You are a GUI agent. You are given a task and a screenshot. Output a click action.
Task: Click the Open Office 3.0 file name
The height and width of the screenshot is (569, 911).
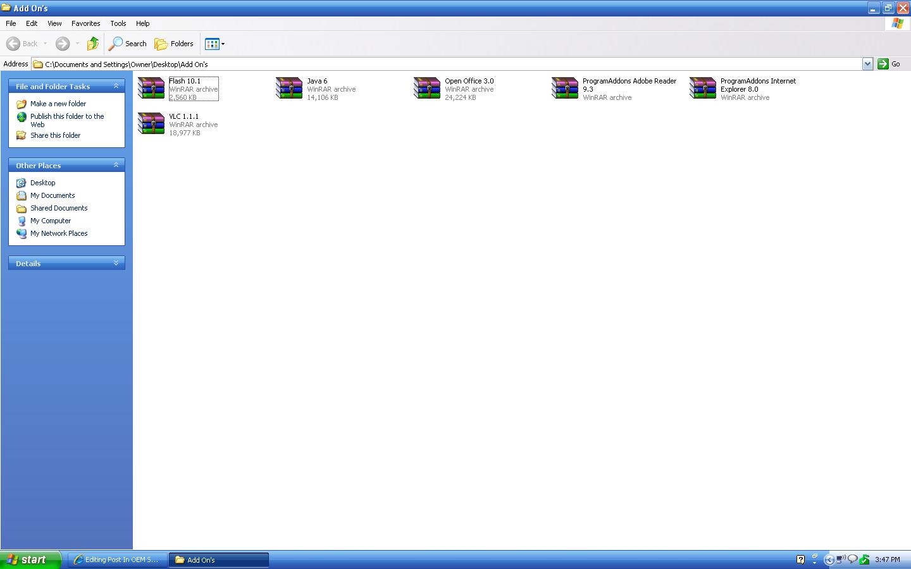coord(469,81)
